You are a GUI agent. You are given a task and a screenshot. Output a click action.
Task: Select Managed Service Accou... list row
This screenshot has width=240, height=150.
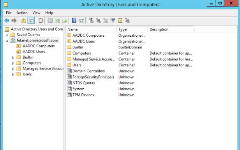[x=94, y=59]
